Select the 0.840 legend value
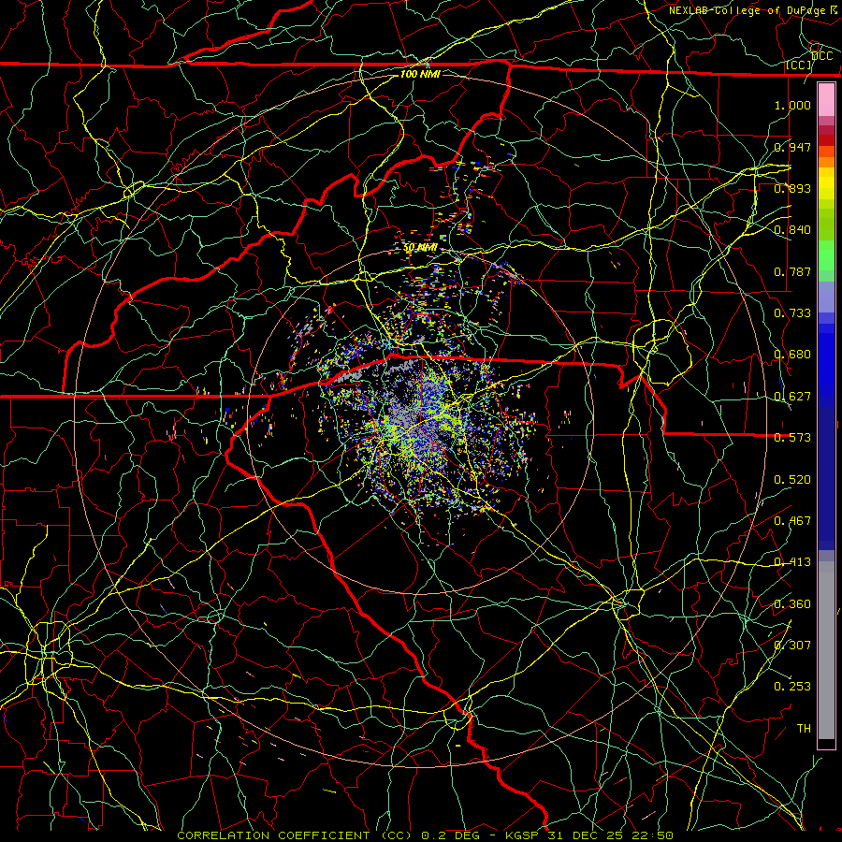Image resolution: width=842 pixels, height=842 pixels. pyautogui.click(x=792, y=229)
